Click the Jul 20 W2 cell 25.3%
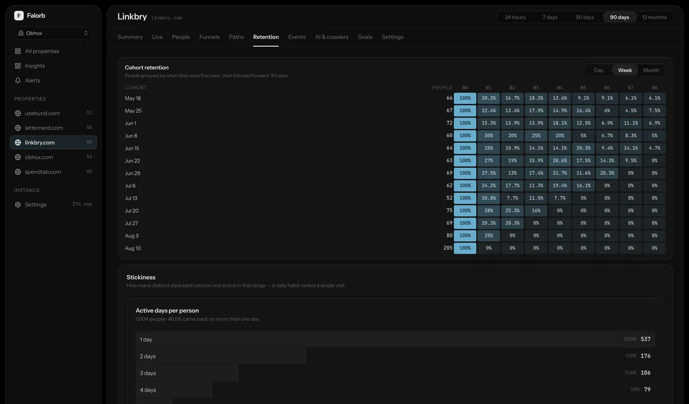Image resolution: width=689 pixels, height=404 pixels. [512, 211]
